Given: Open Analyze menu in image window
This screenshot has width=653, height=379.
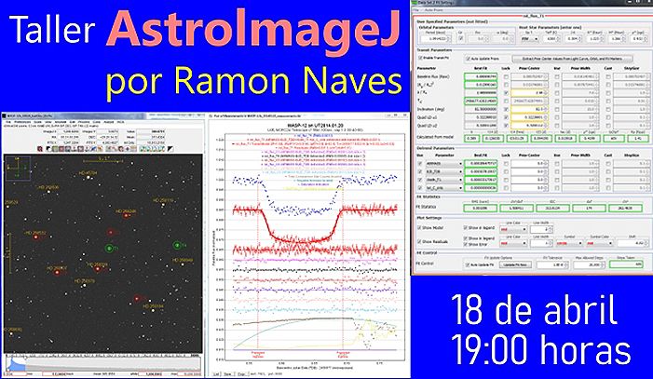Looking at the screenshot, I should click(108, 122).
